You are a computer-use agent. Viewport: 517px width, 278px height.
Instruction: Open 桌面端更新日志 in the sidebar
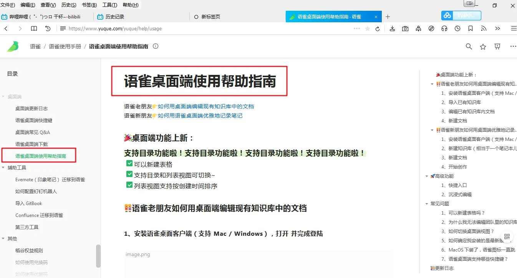click(31, 109)
